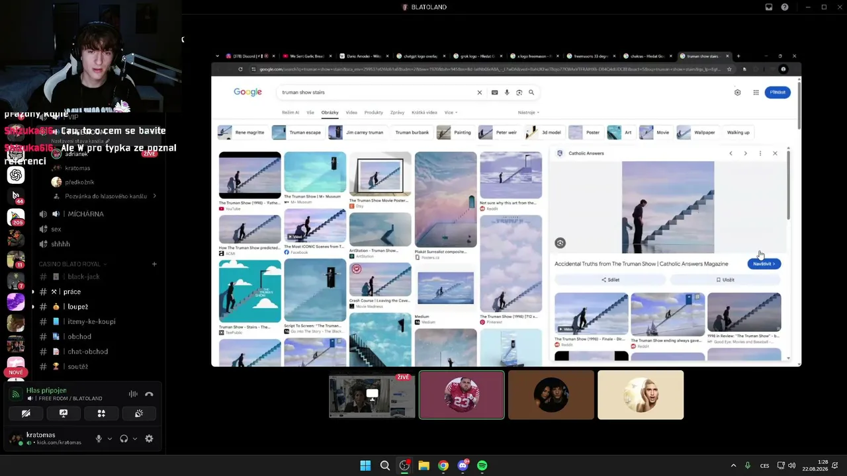Toggle screen sharing in Discord voice panel

coord(64,413)
